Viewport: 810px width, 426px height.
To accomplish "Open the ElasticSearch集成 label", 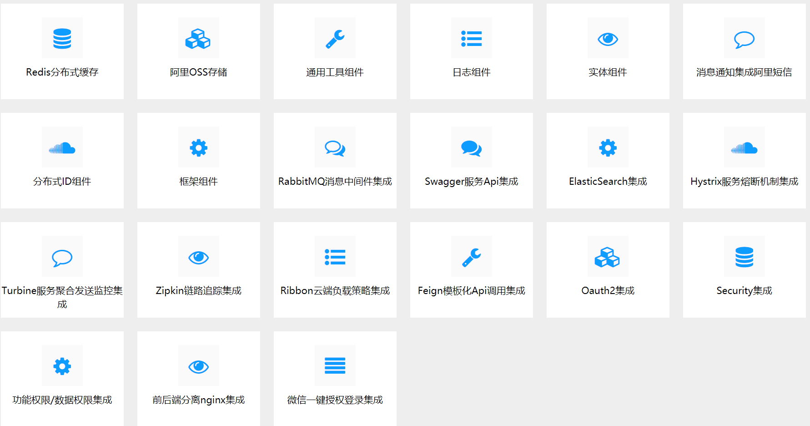I will pos(608,181).
